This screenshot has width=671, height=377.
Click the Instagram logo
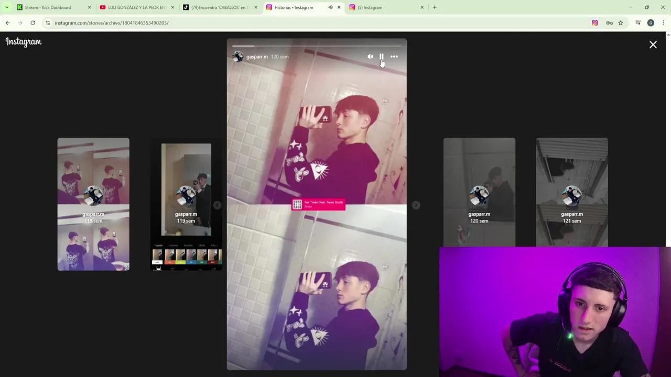[24, 42]
